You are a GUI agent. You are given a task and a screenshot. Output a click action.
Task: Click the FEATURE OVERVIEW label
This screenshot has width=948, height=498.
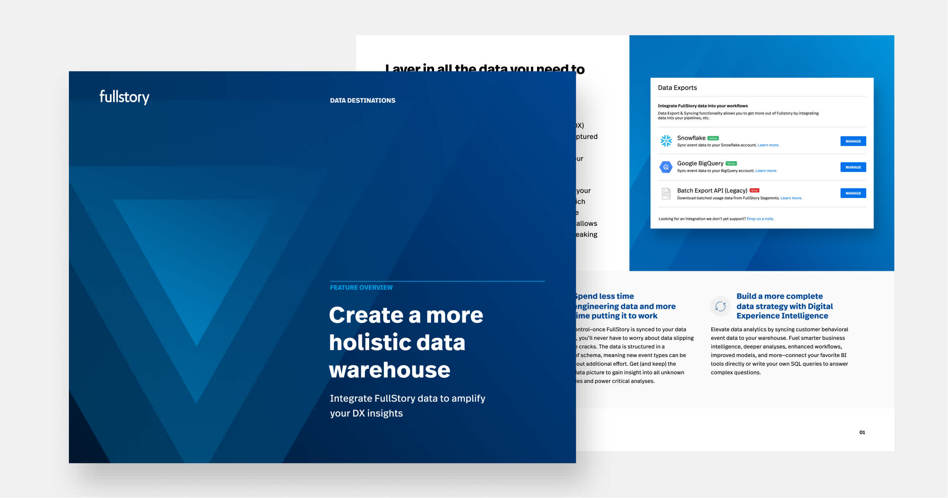click(x=361, y=287)
